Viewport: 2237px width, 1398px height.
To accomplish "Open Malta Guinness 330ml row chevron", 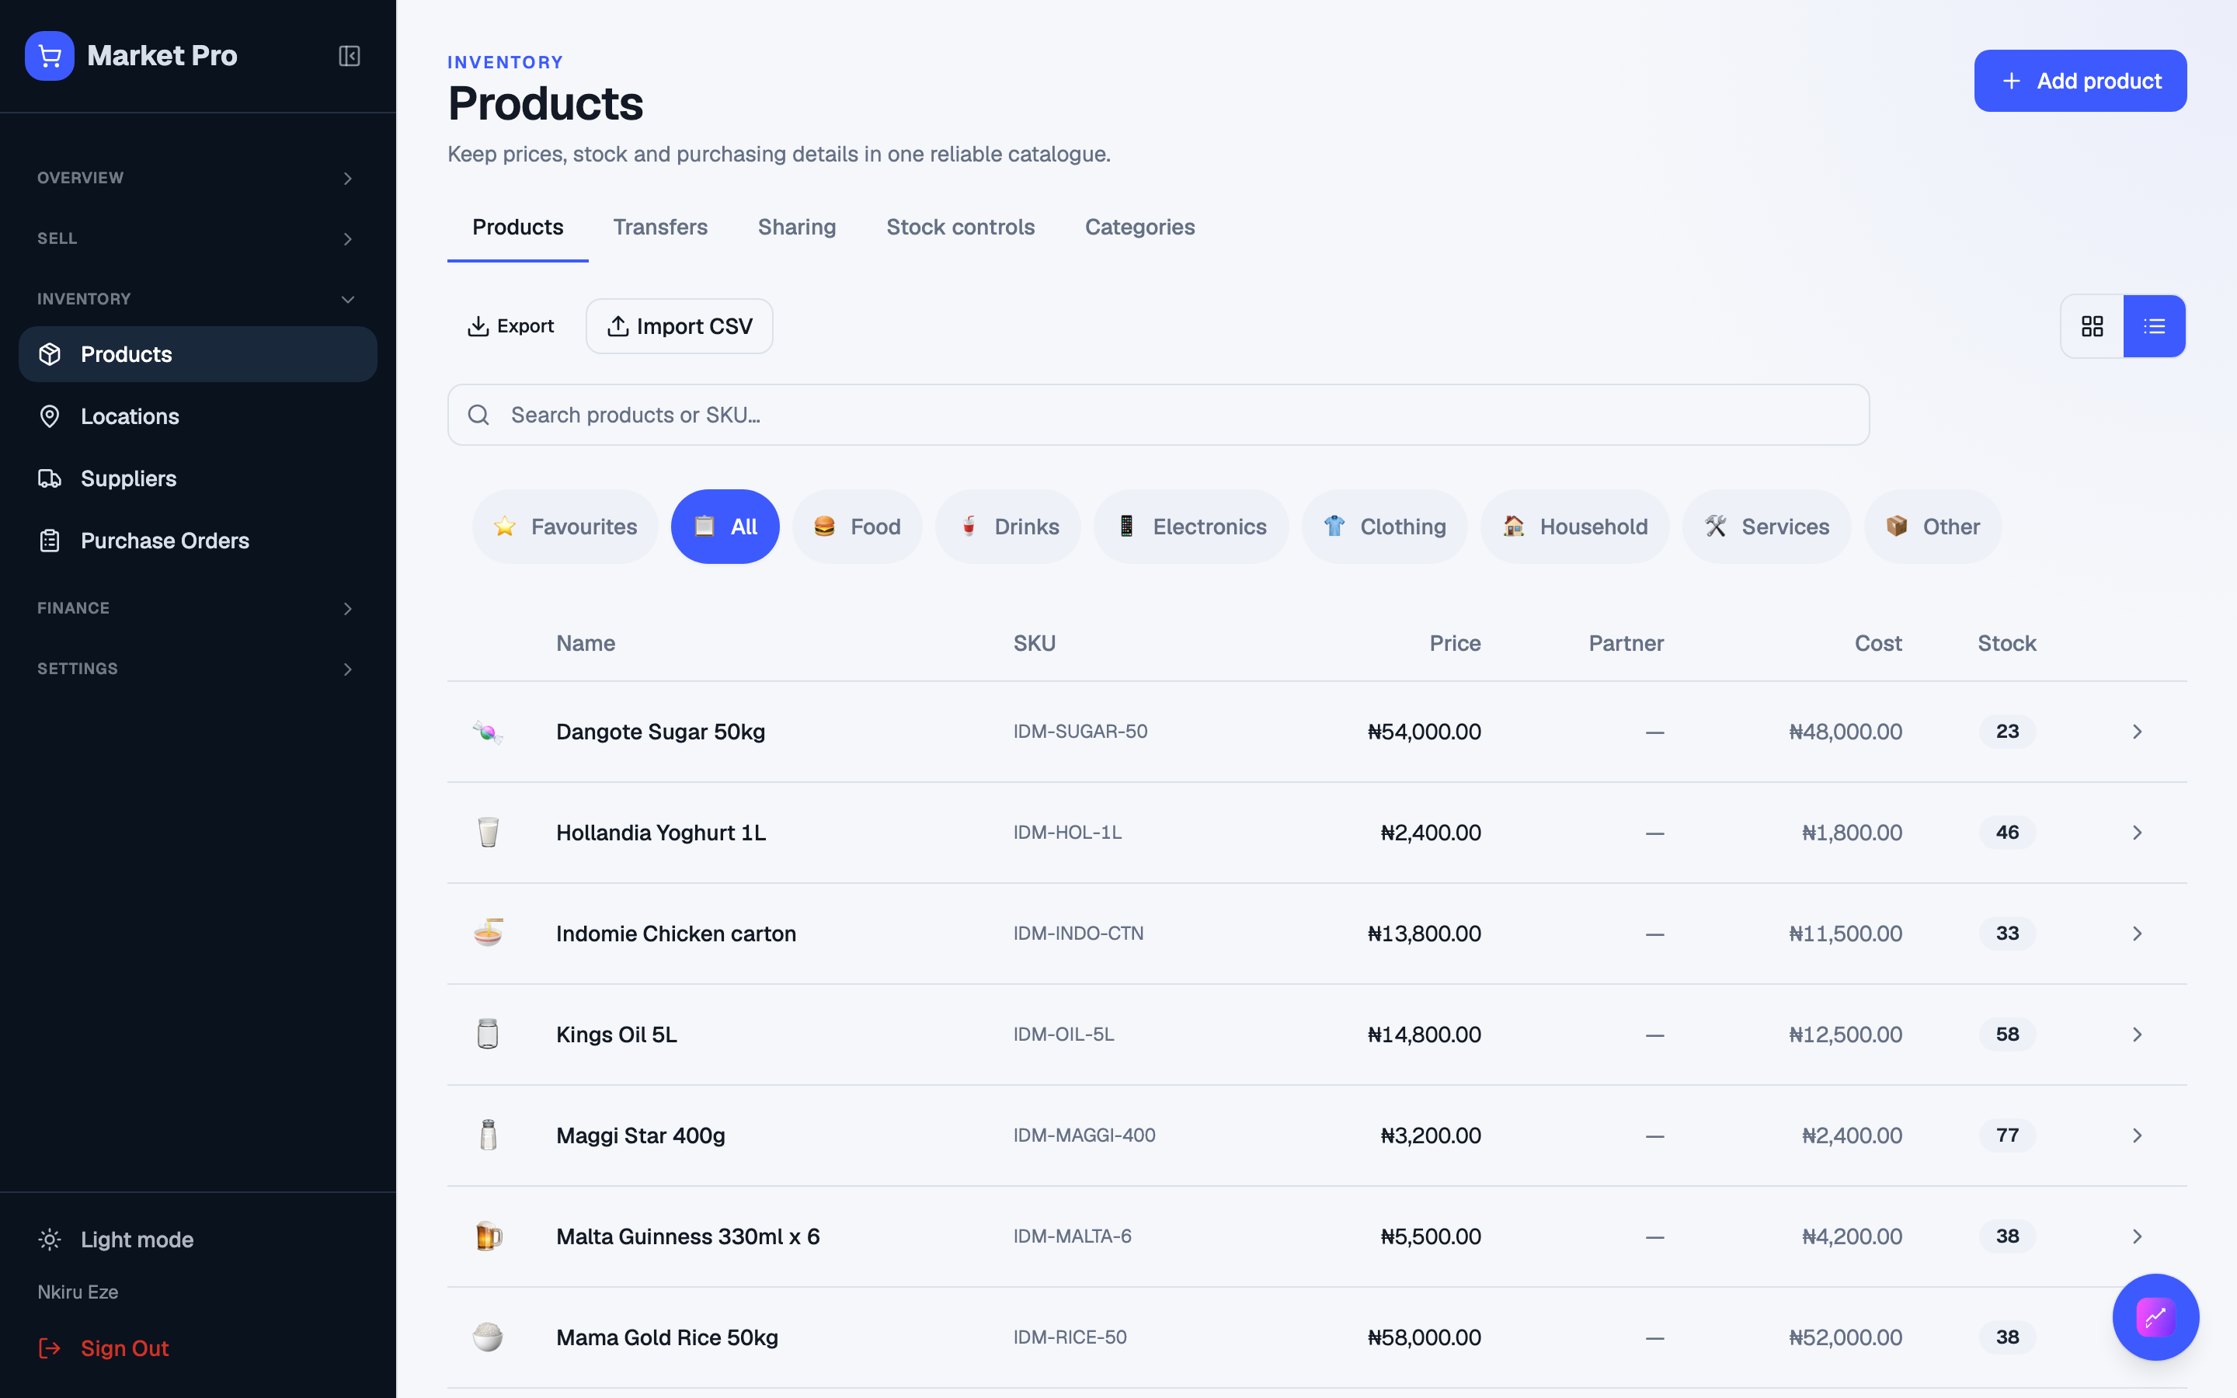I will tap(2137, 1235).
